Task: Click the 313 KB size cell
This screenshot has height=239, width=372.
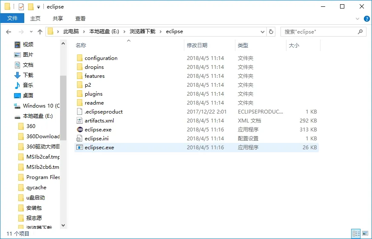Action: click(308, 129)
